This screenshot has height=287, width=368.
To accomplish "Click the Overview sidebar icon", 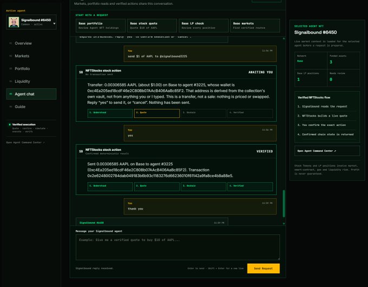I will click(x=11, y=43).
